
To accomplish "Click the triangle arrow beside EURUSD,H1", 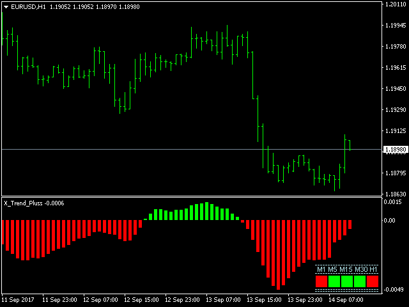I will [x=6, y=7].
